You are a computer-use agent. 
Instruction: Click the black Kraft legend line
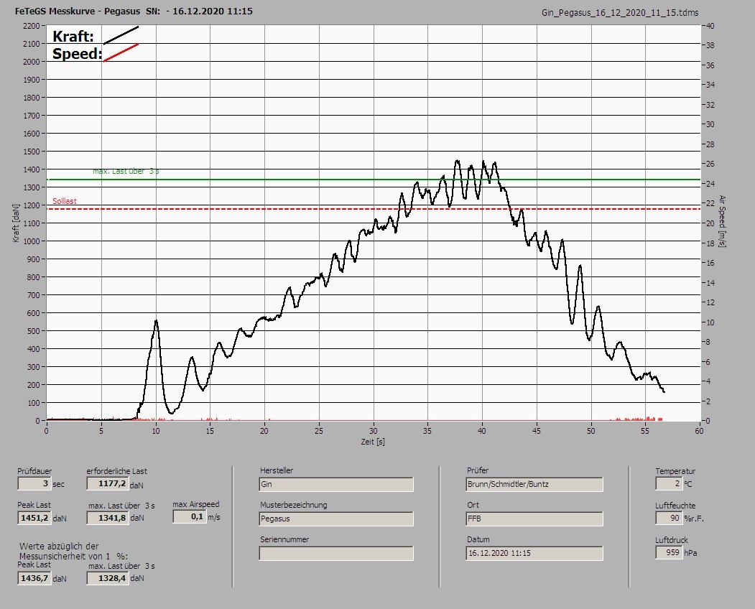click(121, 35)
